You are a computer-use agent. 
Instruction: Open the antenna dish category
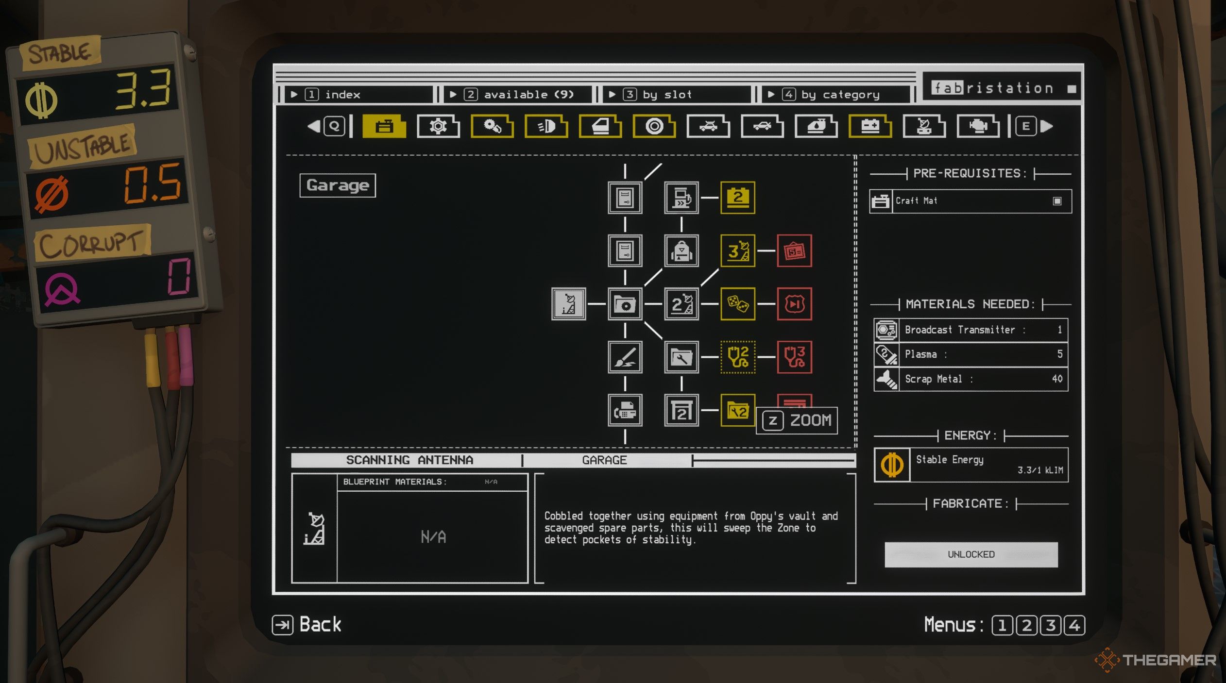[x=924, y=126]
